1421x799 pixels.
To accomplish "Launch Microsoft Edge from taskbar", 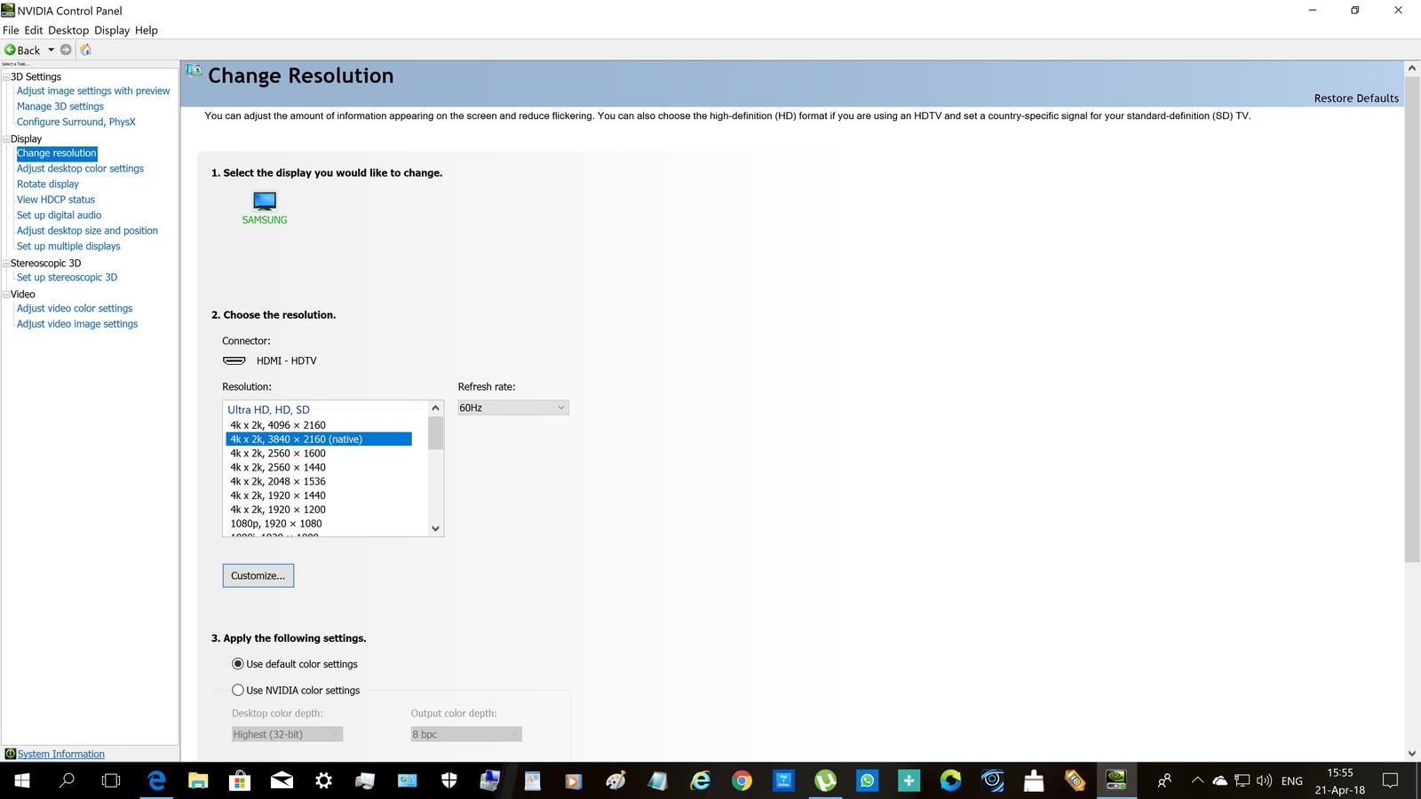I will point(156,780).
